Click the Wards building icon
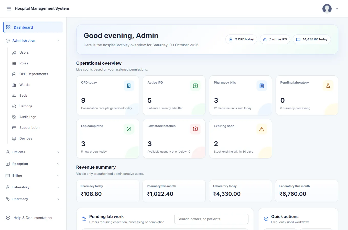Image resolution: width=348 pixels, height=230 pixels. tap(14, 85)
